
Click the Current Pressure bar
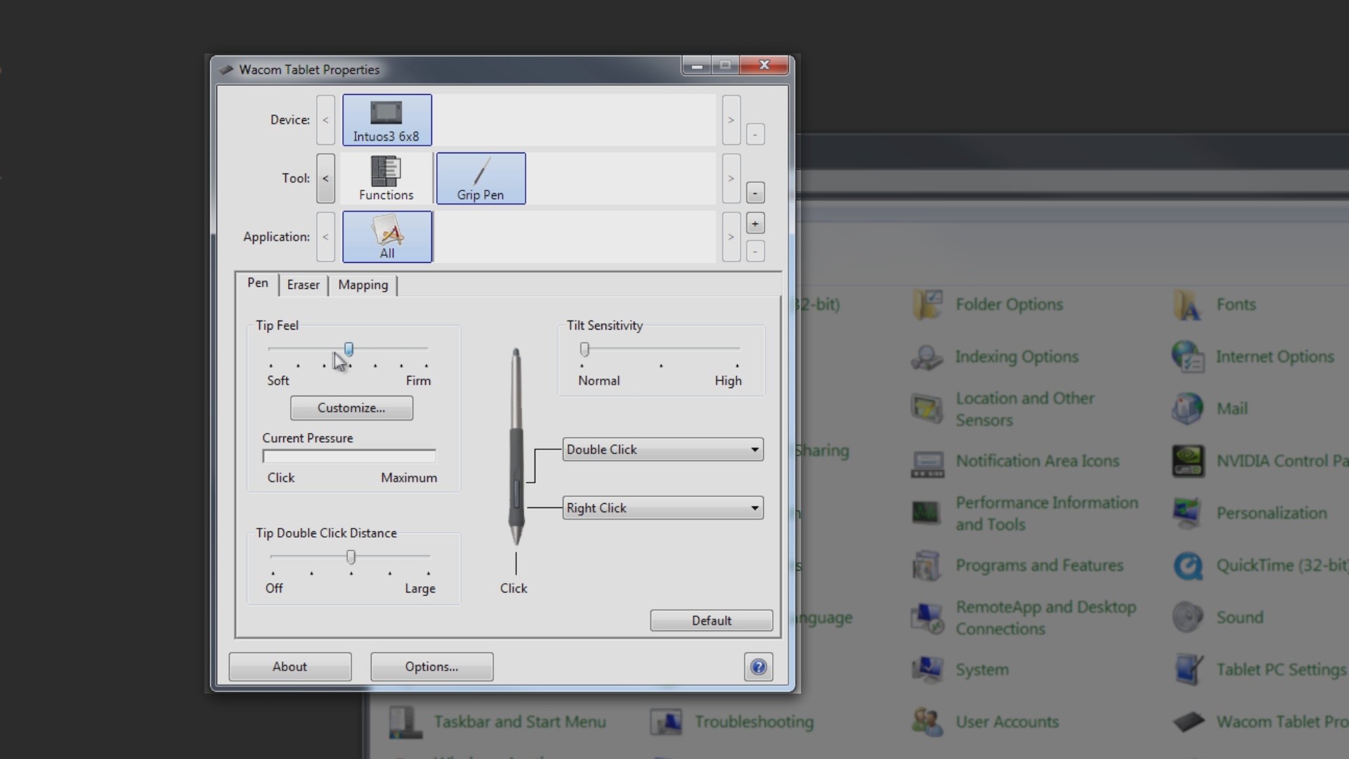pyautogui.click(x=349, y=457)
